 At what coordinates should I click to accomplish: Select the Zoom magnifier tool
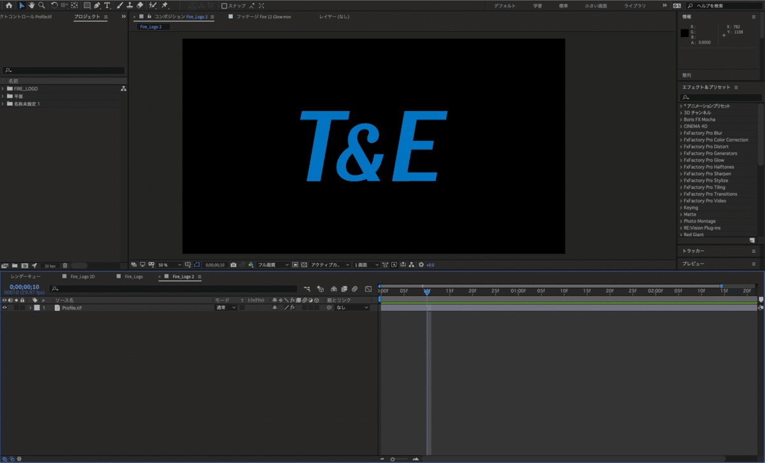(41, 5)
